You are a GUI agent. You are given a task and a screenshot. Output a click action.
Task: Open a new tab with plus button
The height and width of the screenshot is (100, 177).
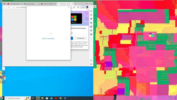[76, 4]
